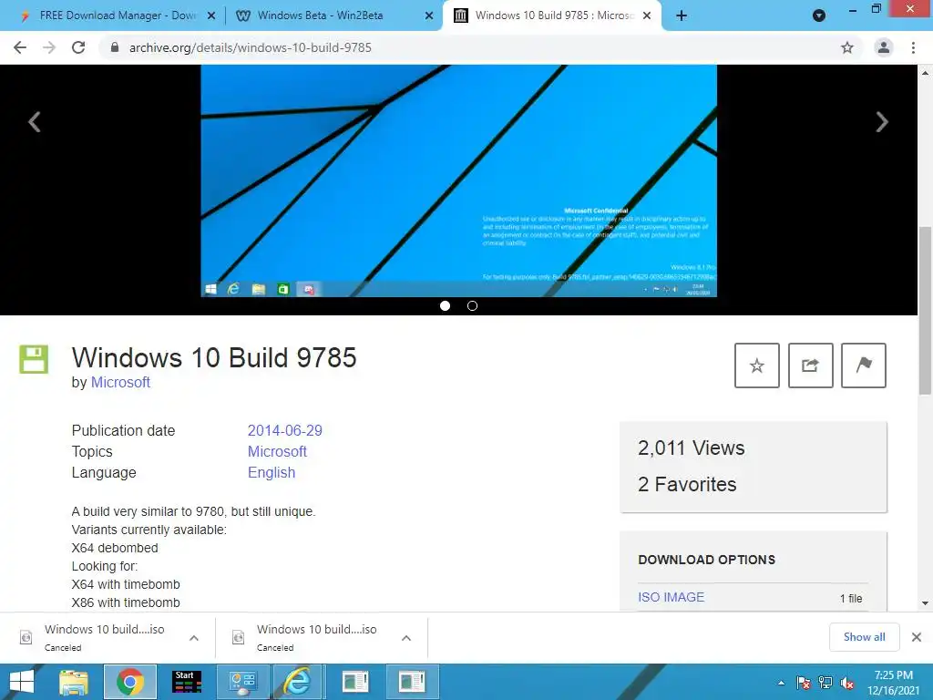Screen dimensions: 933x700
Task: Click the Windows build screenshot preview
Action: [459, 181]
